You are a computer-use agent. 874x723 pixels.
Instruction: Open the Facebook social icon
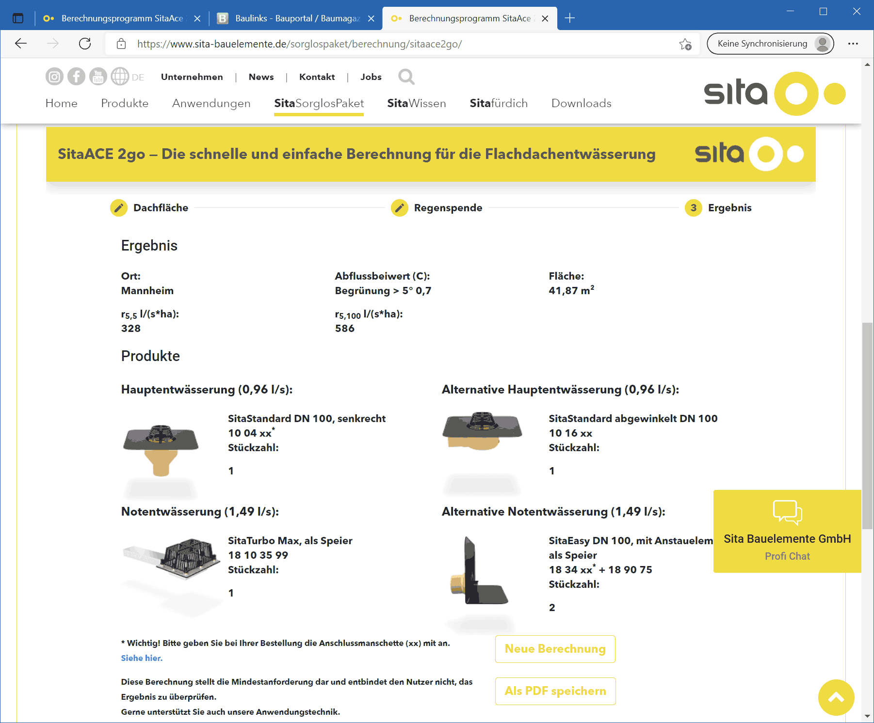point(76,77)
